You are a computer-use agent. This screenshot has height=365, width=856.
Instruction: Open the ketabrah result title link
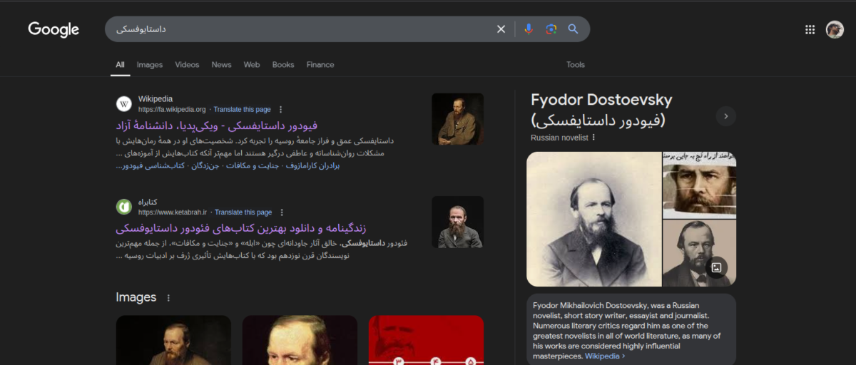point(240,228)
